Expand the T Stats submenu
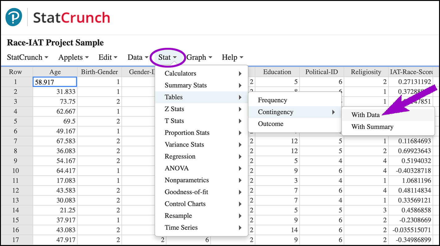The width and height of the screenshot is (440, 246). click(201, 121)
